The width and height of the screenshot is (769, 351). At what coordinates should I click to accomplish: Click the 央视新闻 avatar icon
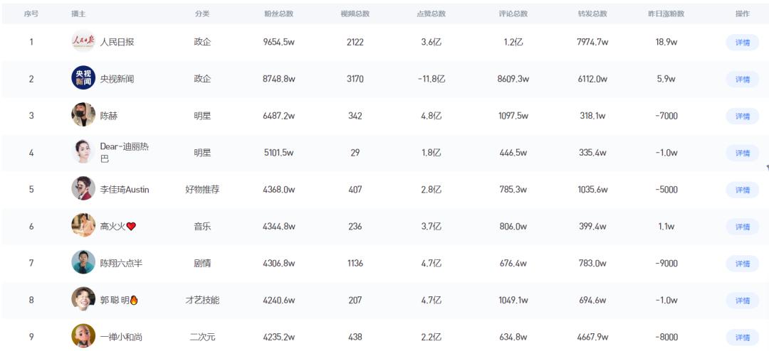click(83, 78)
